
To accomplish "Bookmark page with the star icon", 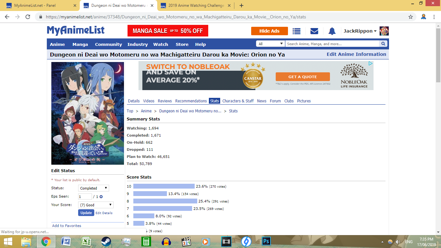I will 411,17.
